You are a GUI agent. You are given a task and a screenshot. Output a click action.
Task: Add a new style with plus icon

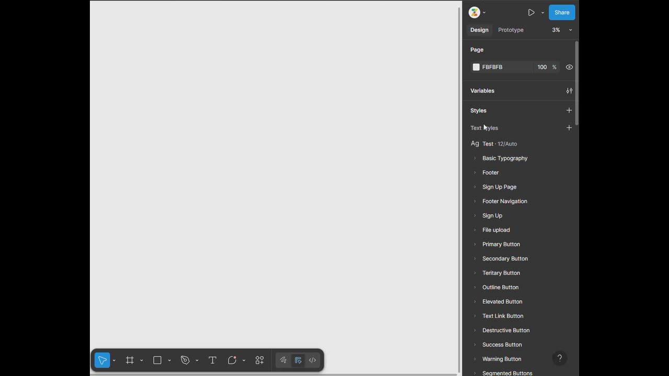point(569,110)
